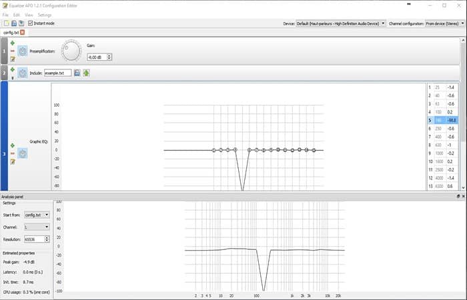Select band 8 gain value -1
Screen dimensions: 467x300
click(x=452, y=145)
